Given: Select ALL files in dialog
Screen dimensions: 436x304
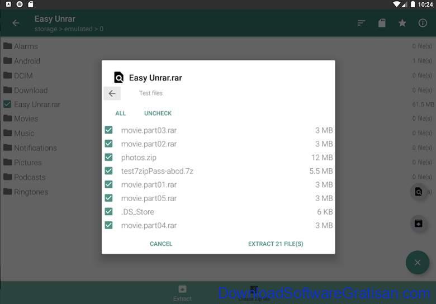Looking at the screenshot, I should coord(120,113).
